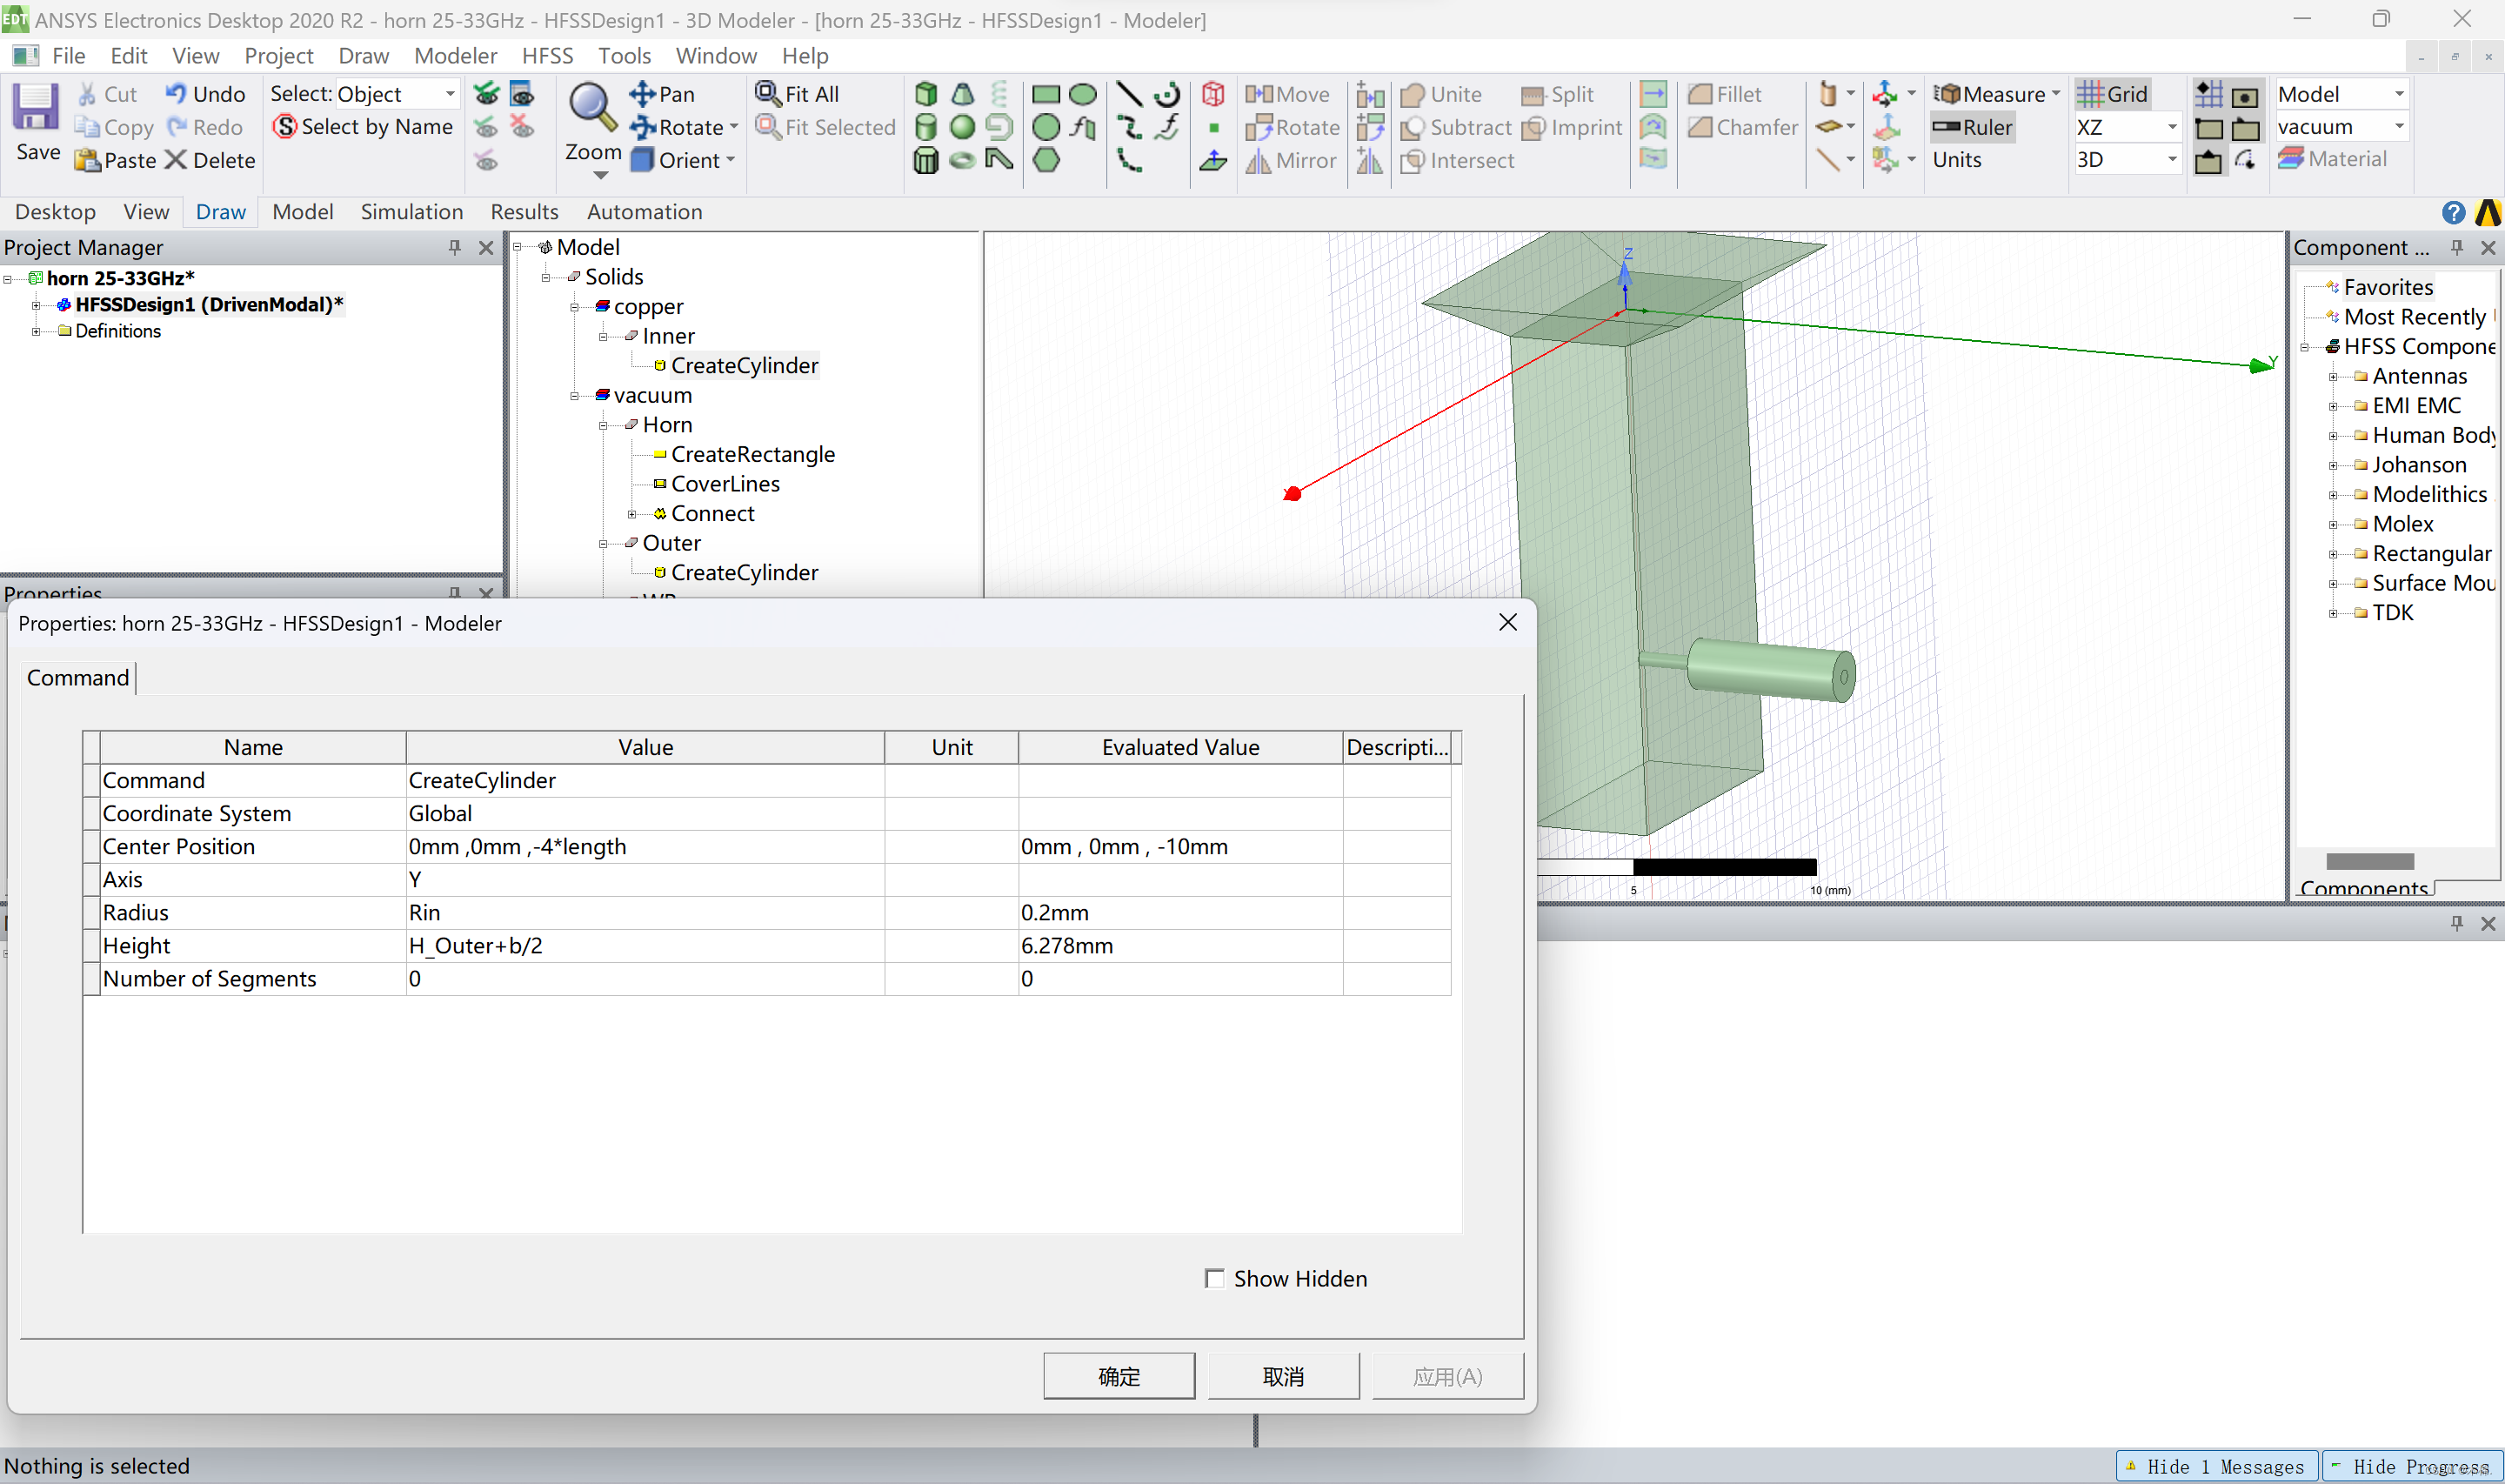Expand the Connect operation node
This screenshot has height=1484, width=2505.
pos(631,514)
